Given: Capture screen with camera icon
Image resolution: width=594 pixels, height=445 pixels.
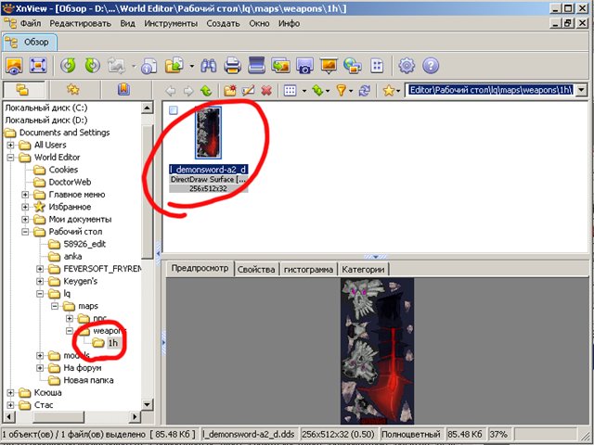Looking at the screenshot, I should click(304, 66).
